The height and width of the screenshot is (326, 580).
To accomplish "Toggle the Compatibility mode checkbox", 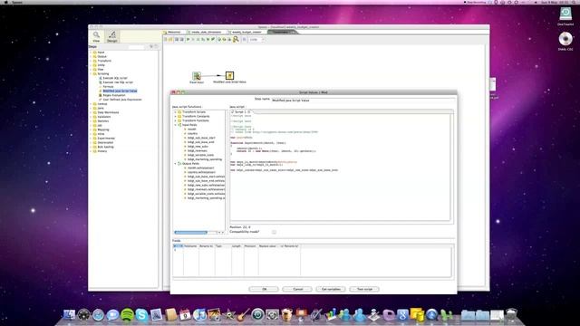I will [274, 232].
